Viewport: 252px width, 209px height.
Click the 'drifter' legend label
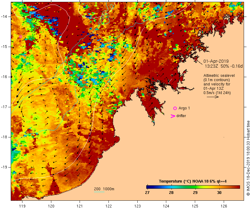coord(181,116)
